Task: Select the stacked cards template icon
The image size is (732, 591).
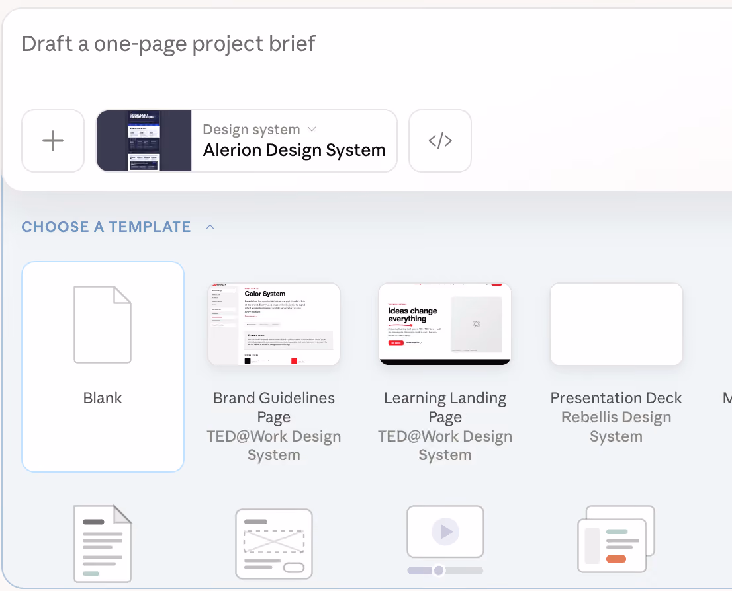Action: pos(616,539)
